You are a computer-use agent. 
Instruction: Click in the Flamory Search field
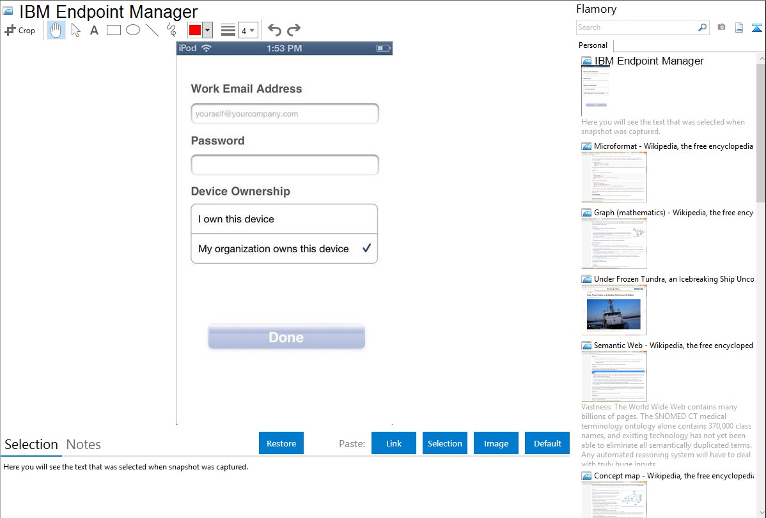[636, 27]
